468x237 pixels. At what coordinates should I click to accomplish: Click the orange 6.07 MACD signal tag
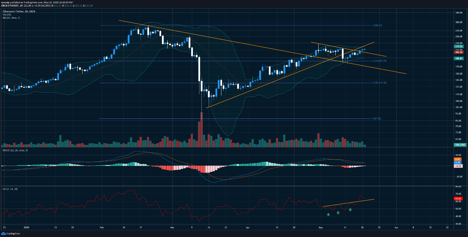[458, 159]
